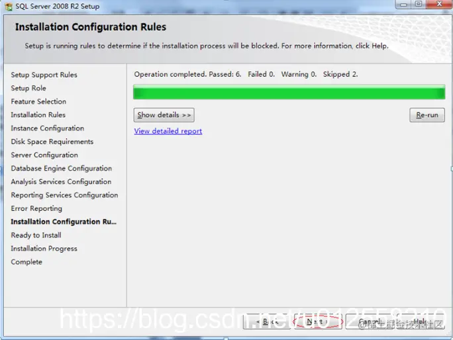Select Server Configuration step
The height and width of the screenshot is (340, 453).
pos(44,155)
